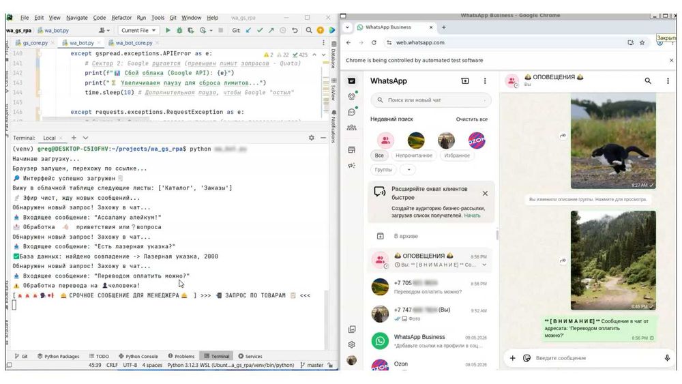Add a new terminal session tab
The width and height of the screenshot is (682, 384).
pos(74,137)
